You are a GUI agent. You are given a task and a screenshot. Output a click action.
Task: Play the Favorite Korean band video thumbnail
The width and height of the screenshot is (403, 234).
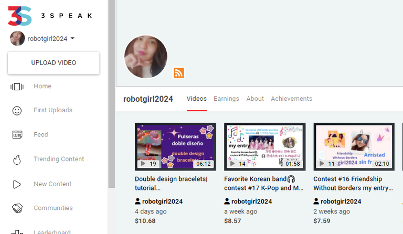[264, 146]
